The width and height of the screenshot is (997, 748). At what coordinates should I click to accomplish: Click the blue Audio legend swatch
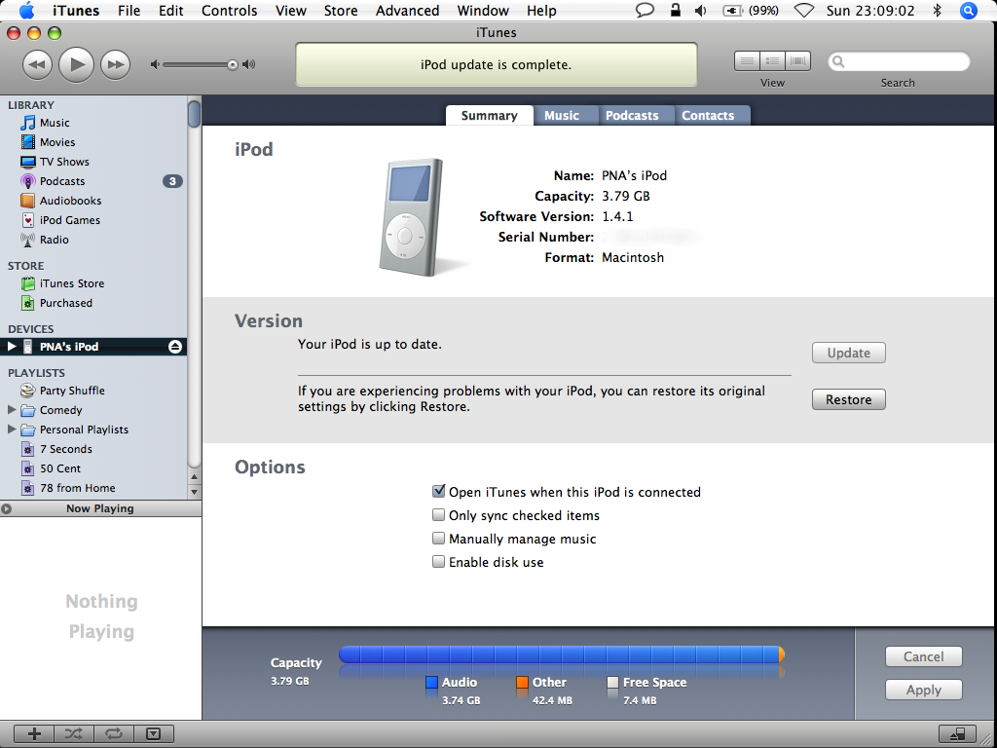(x=431, y=683)
